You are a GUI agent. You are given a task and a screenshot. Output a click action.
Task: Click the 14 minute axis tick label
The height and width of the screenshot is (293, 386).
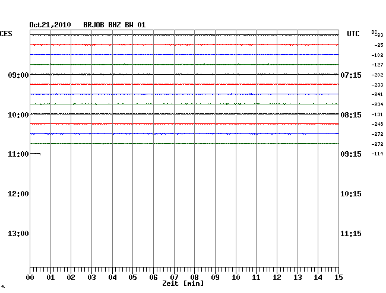pos(318,278)
